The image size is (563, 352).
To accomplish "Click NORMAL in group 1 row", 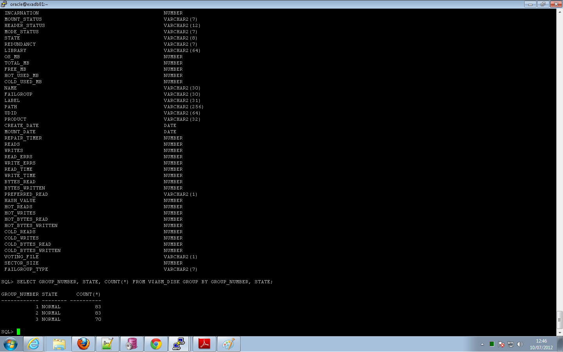I will click(x=51, y=307).
